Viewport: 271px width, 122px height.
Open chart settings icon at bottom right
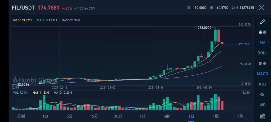pos(262,116)
